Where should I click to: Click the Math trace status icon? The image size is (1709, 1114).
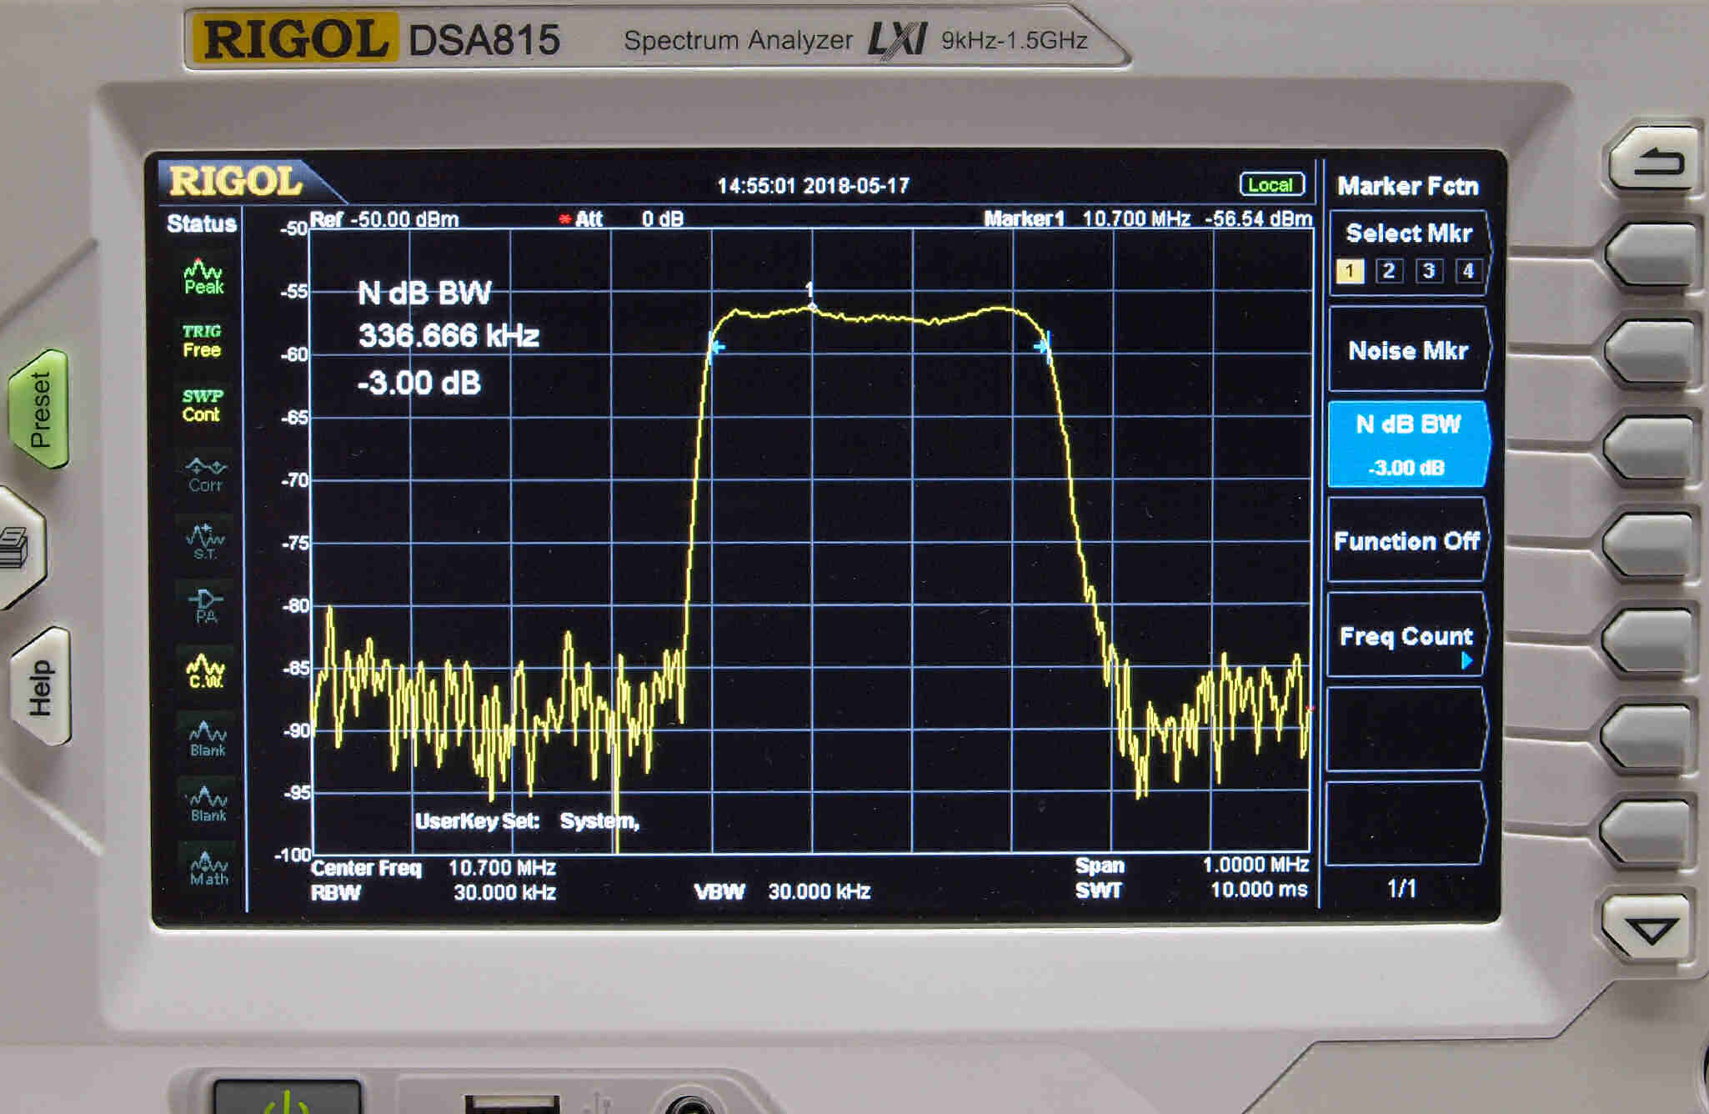(208, 869)
